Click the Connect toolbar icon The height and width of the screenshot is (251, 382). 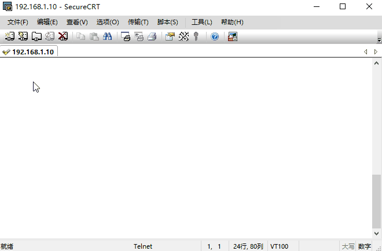[10, 36]
